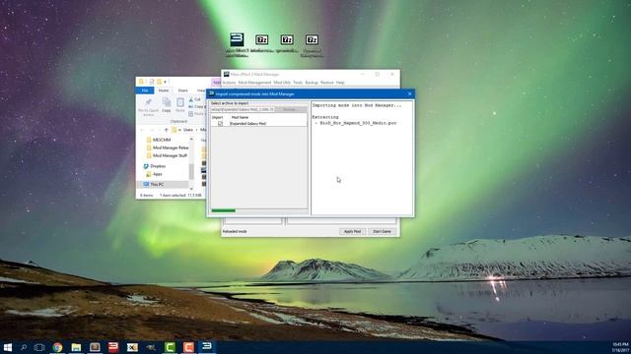Click Users in Explorer address breadcrumb
This screenshot has height=354, width=631.
(x=188, y=130)
